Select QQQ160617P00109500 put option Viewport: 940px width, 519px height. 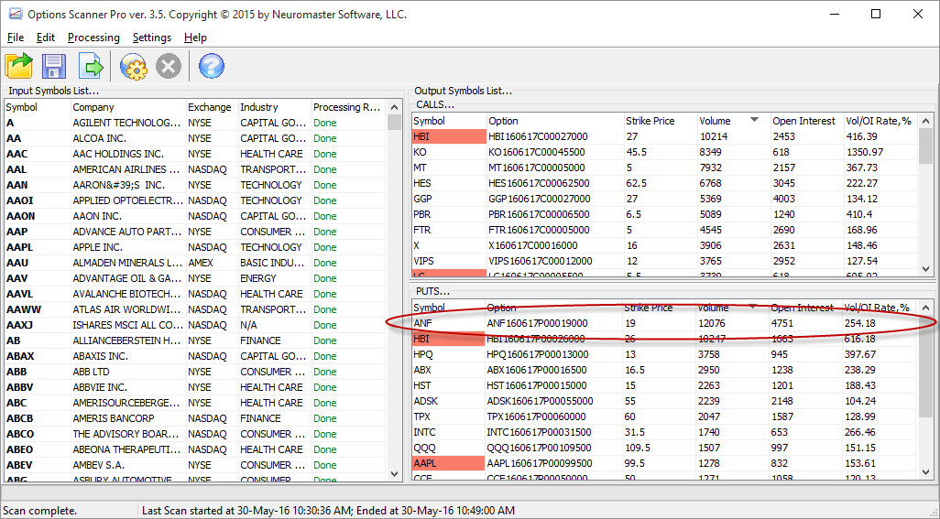pyautogui.click(x=539, y=448)
